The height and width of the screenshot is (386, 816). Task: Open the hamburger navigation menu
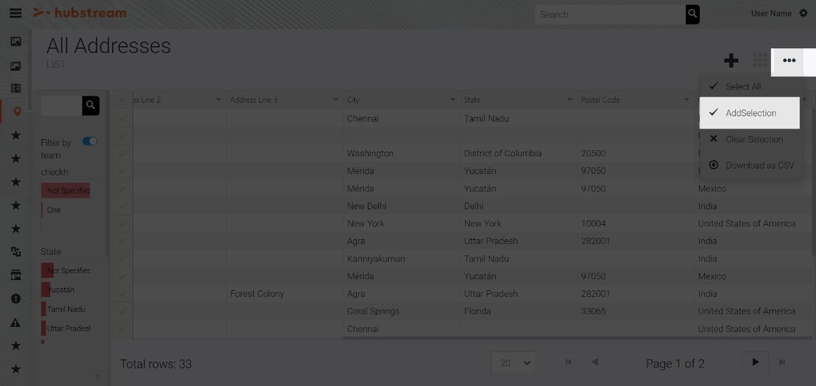[x=16, y=13]
